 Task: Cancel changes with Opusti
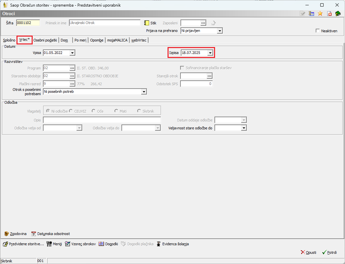(x=308, y=252)
